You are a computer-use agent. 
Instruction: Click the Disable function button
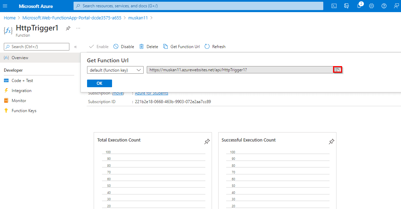pos(124,47)
